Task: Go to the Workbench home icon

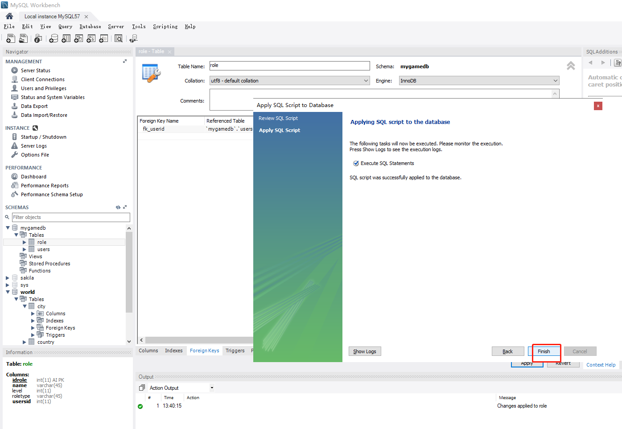Action: coord(9,16)
